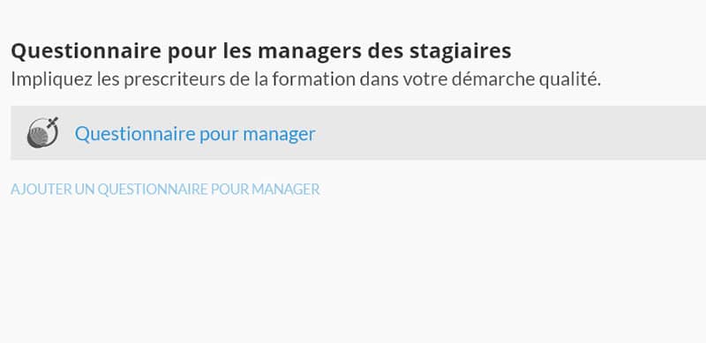Click the word 'managers' in the bold heading

[310, 51]
